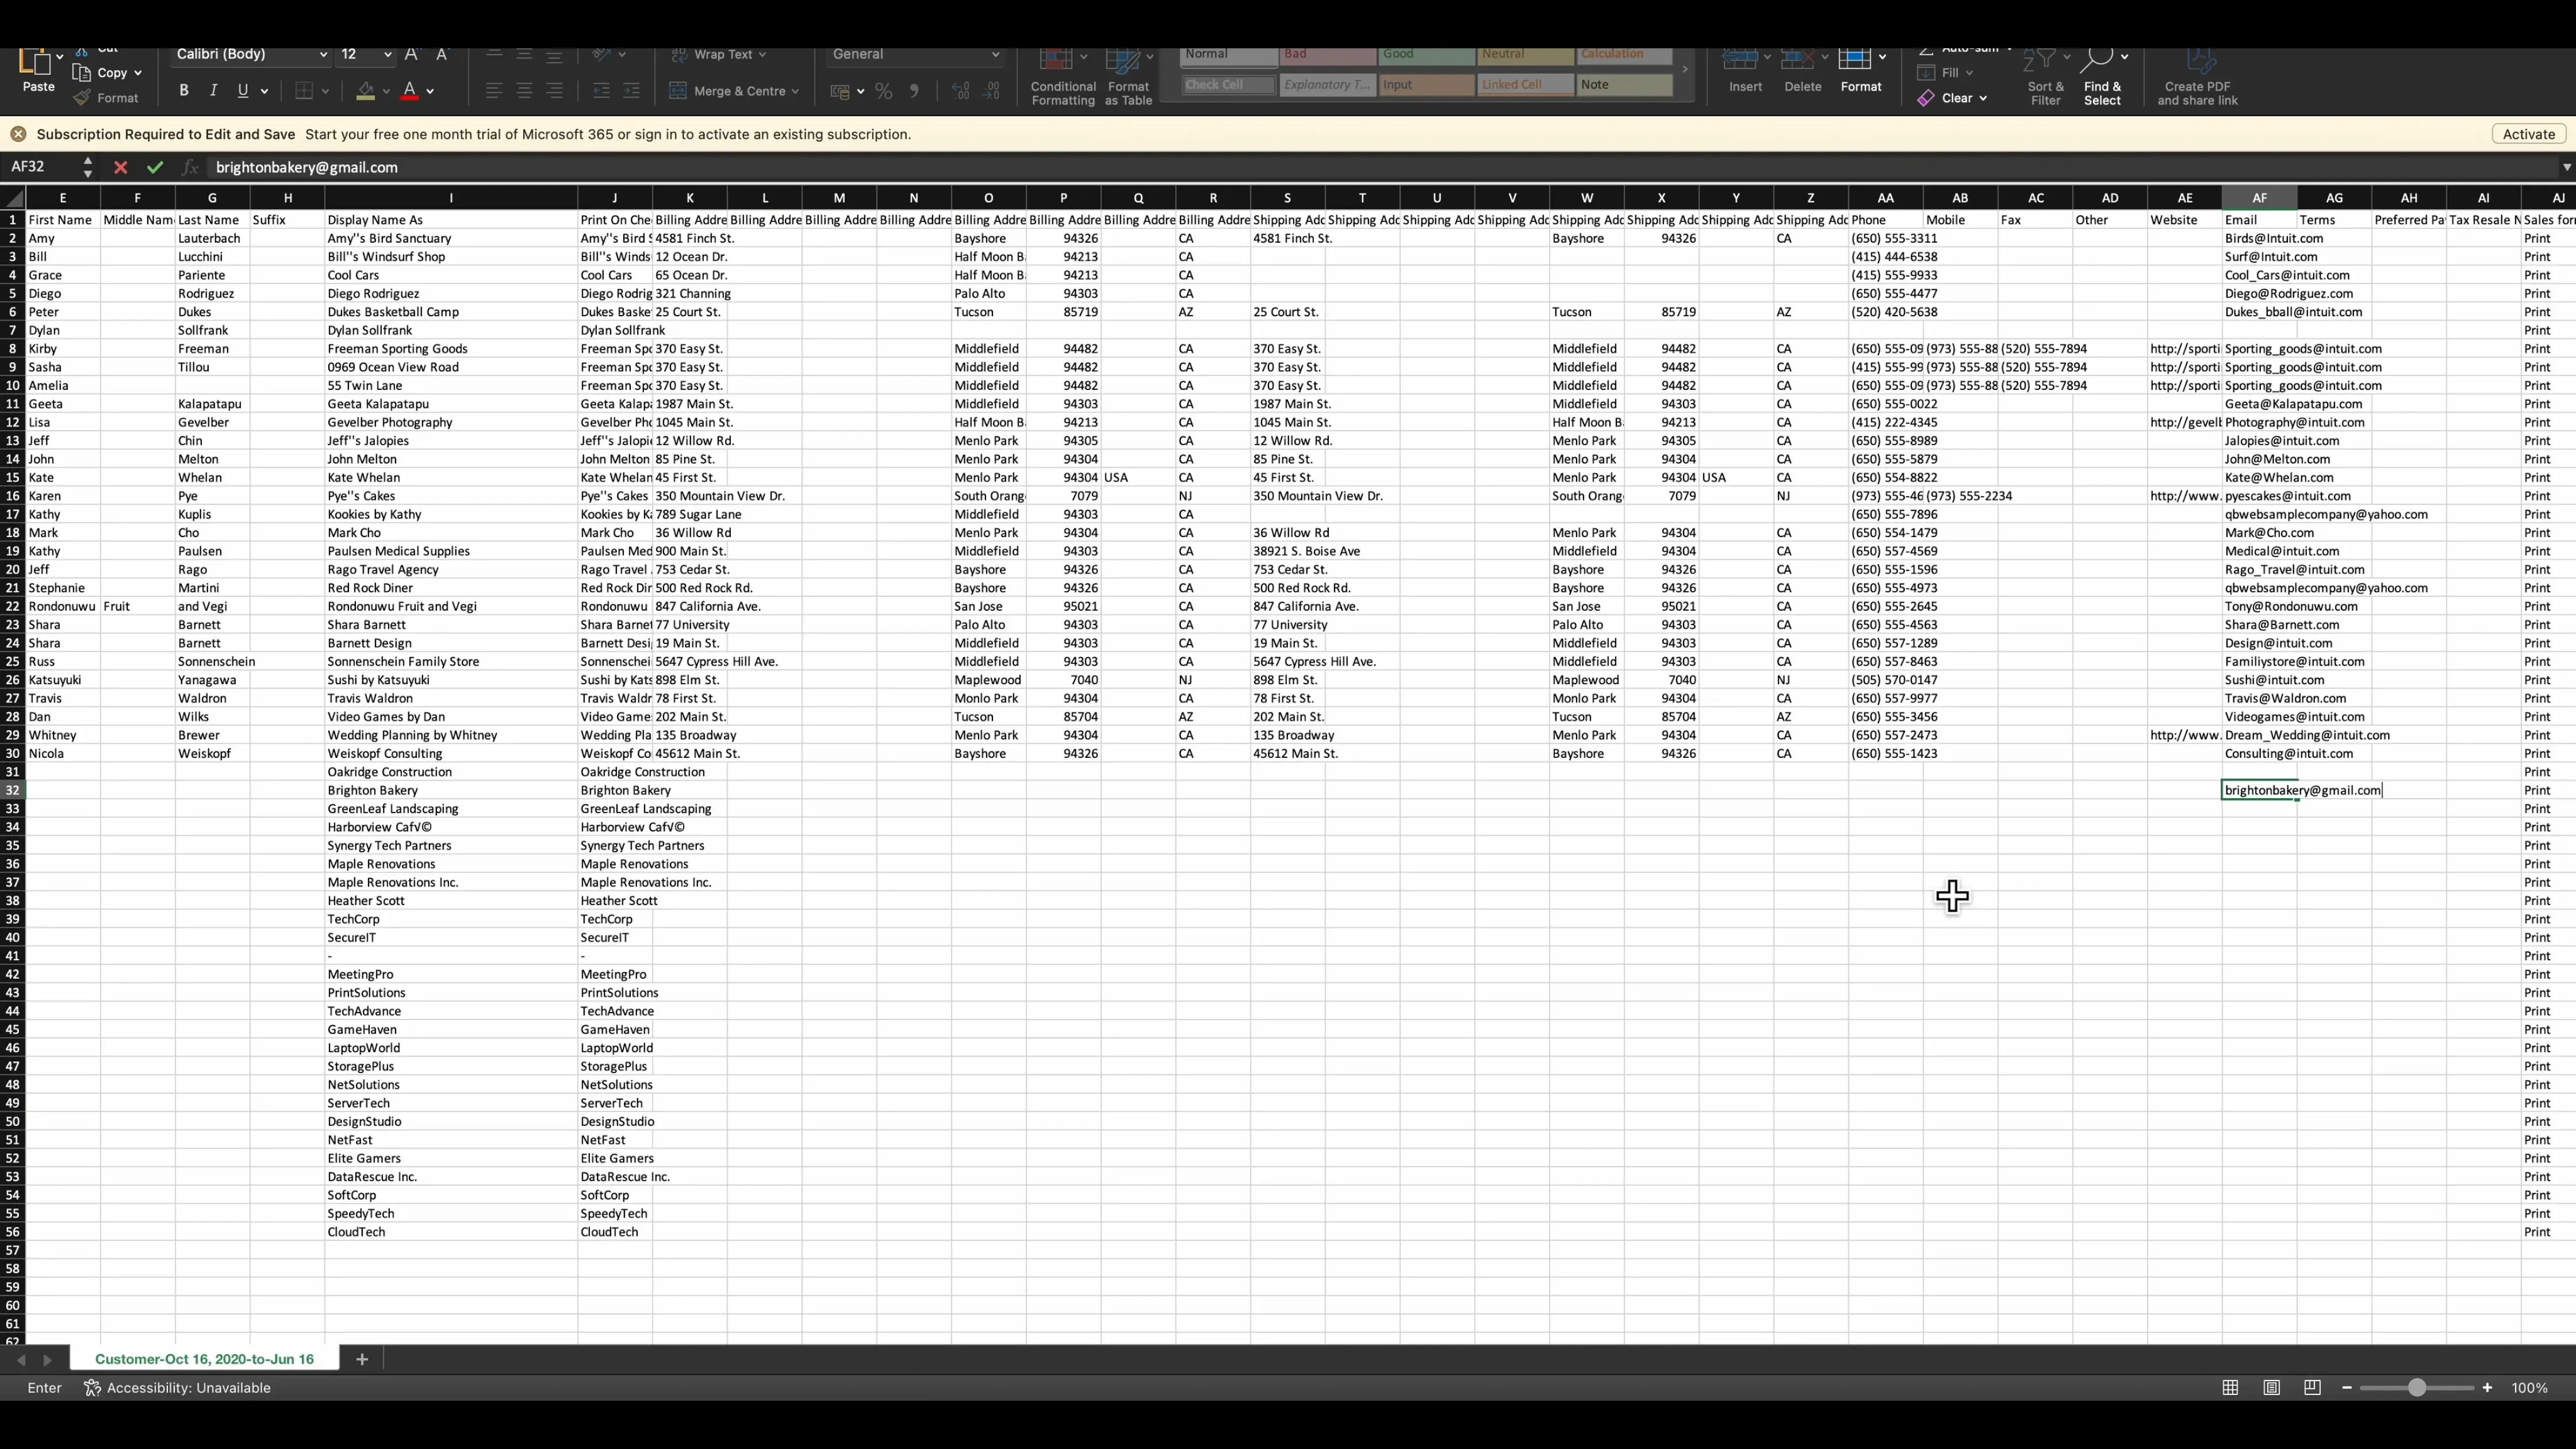Confirm entry with the green checkmark
The width and height of the screenshot is (2576, 1449).
(x=154, y=167)
